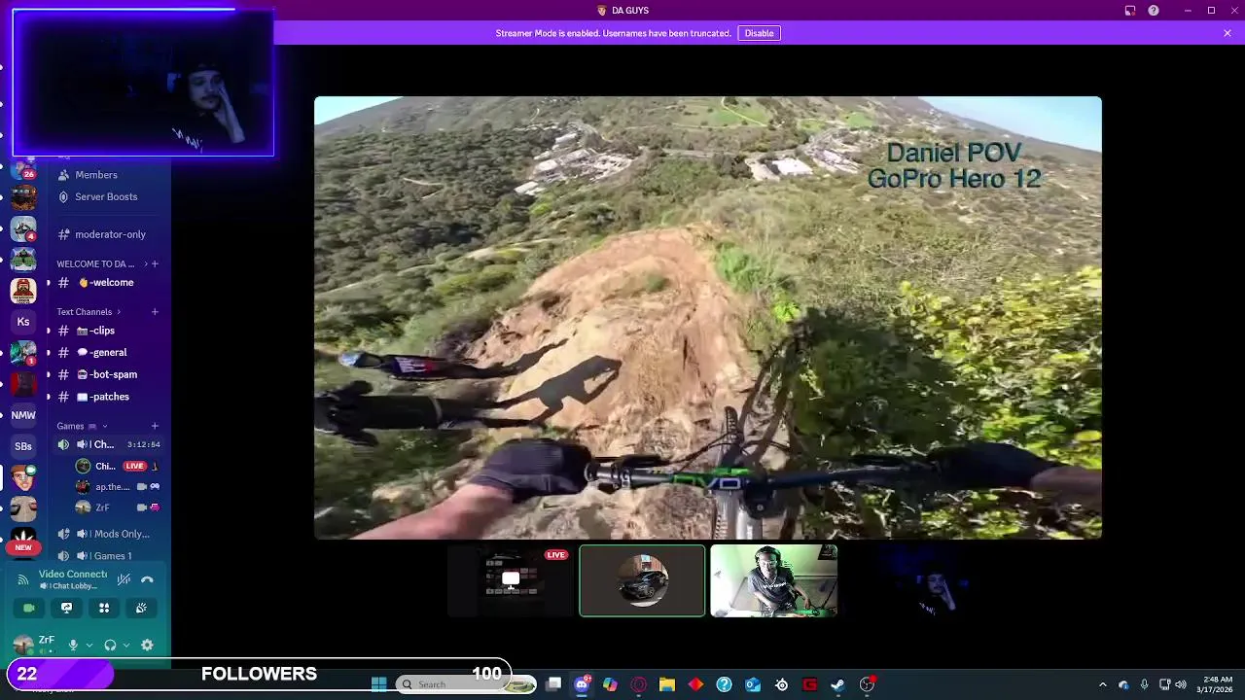
Task: Open the Windows Start menu
Action: point(378,684)
